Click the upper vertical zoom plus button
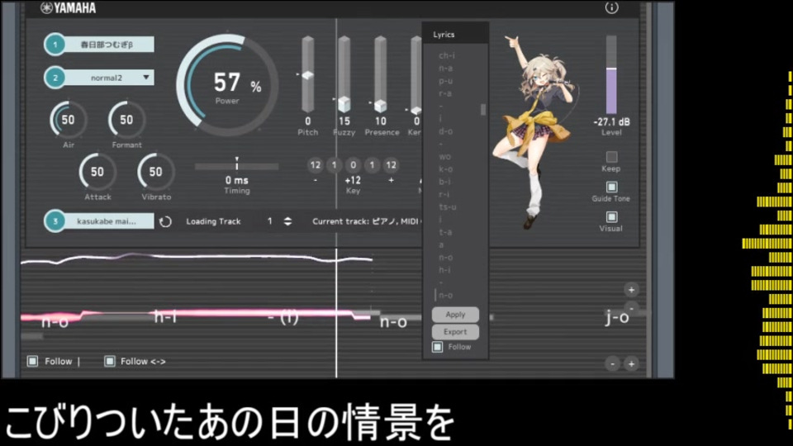Image resolution: width=793 pixels, height=446 pixels. (631, 290)
